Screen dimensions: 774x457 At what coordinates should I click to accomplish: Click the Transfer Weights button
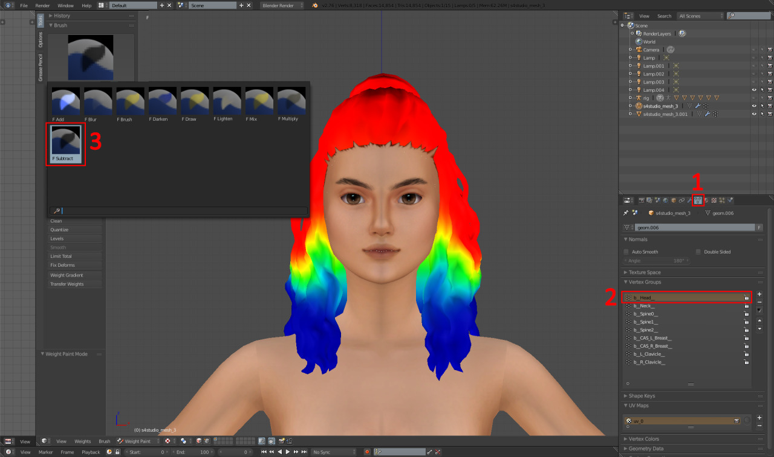pyautogui.click(x=75, y=284)
